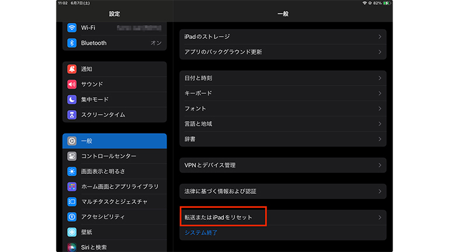Image resolution: width=449 pixels, height=252 pixels.
Task: Tap the Wi-Fi signal icon in status bar
Action: 364,3
